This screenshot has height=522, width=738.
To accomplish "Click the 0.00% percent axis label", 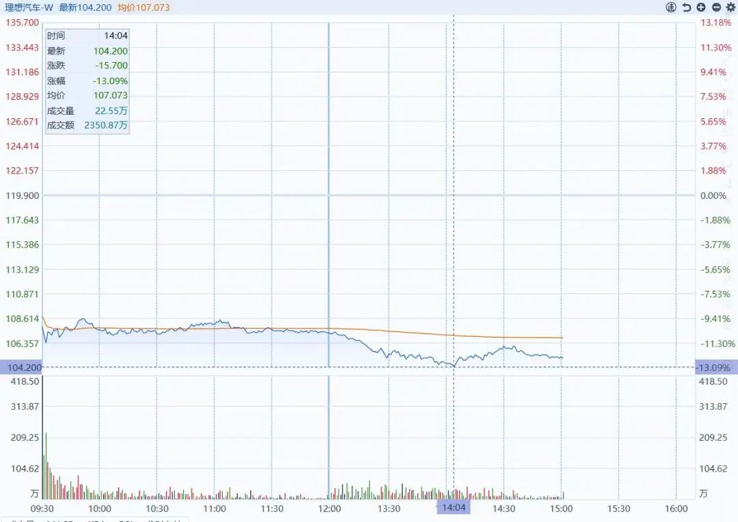I will pyautogui.click(x=713, y=195).
